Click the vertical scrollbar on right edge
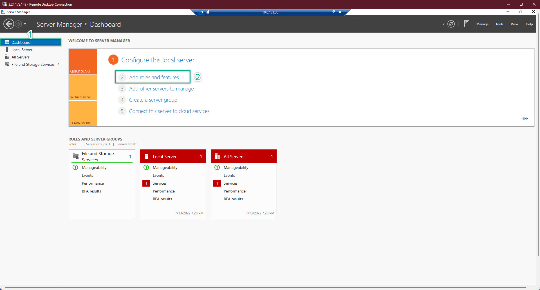This screenshot has height=290, width=540. tap(538, 135)
